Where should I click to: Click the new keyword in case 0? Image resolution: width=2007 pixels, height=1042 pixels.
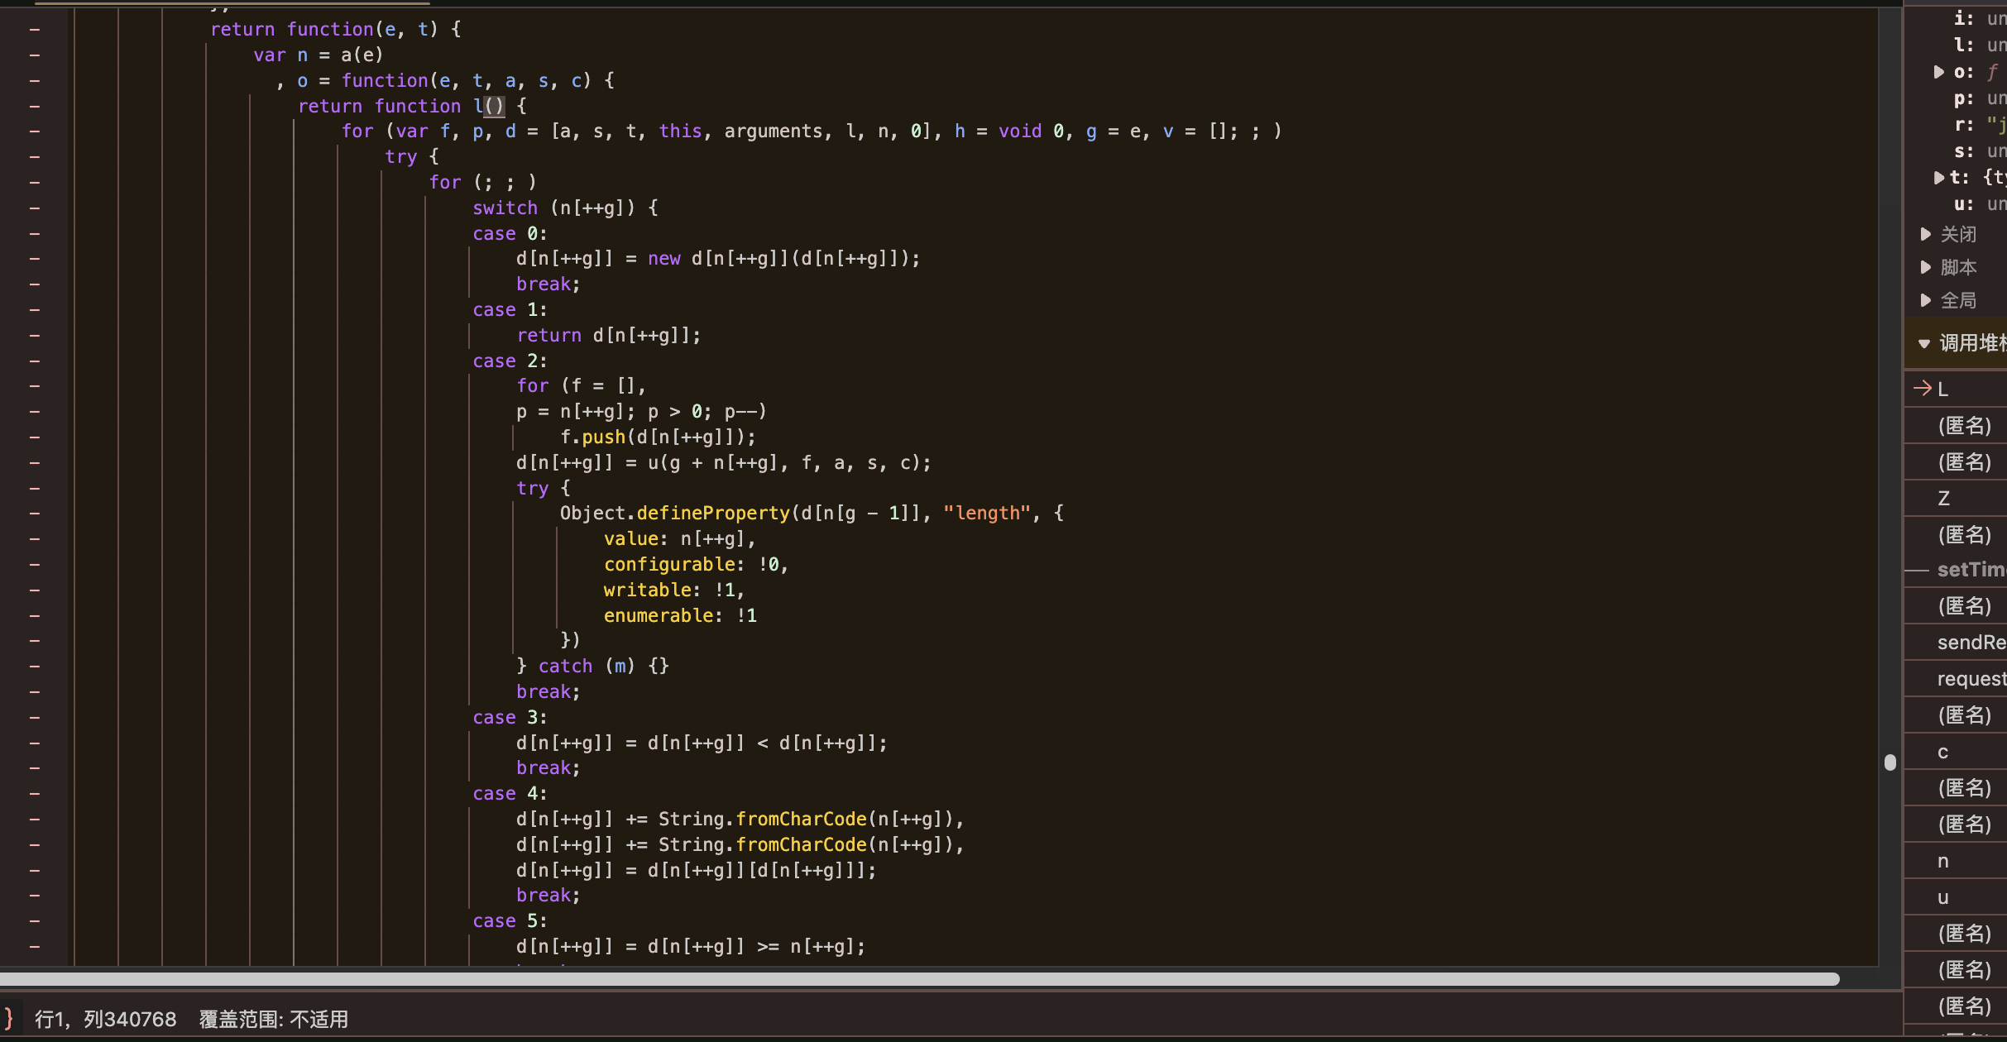tap(664, 258)
